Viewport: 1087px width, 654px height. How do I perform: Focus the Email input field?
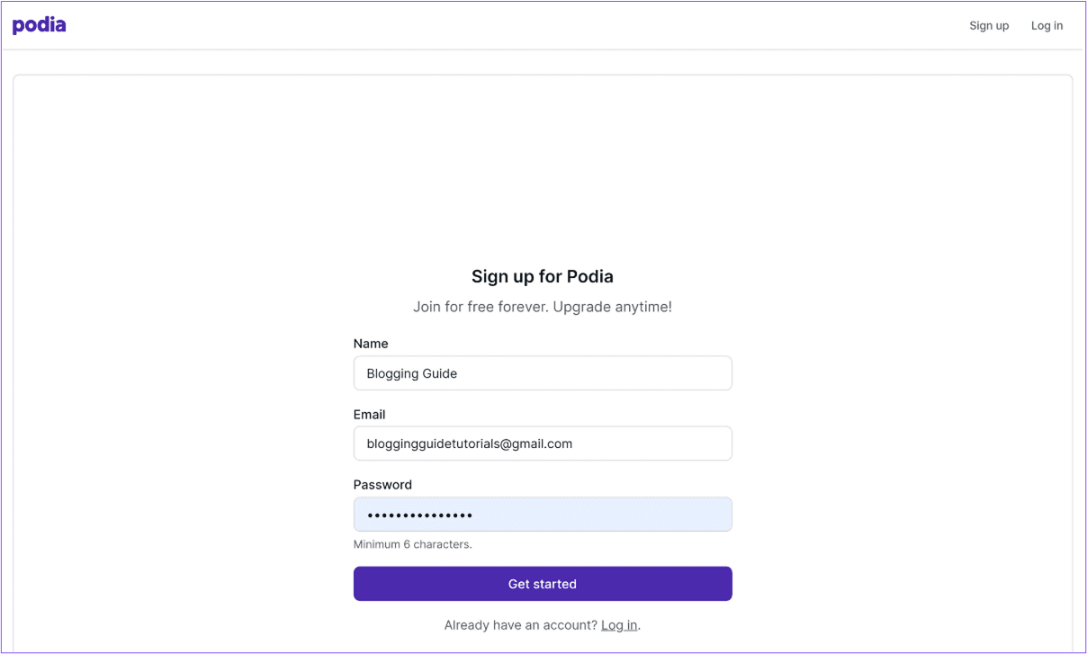coord(543,443)
